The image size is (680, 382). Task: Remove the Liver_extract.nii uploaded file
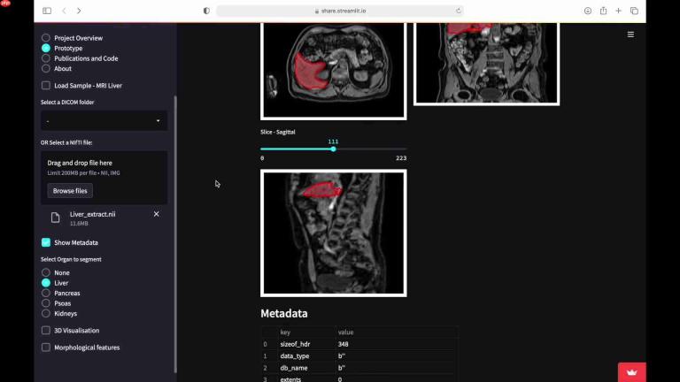(156, 214)
